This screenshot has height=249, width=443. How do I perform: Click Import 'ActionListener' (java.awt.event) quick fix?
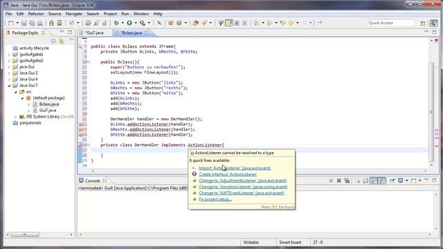pos(235,168)
